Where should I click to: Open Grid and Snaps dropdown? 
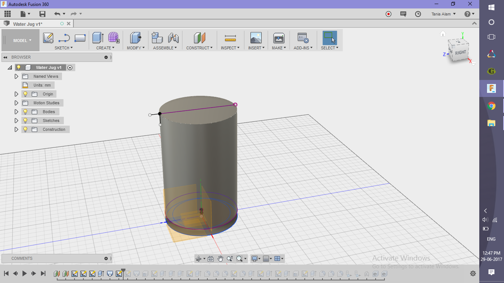point(268,259)
